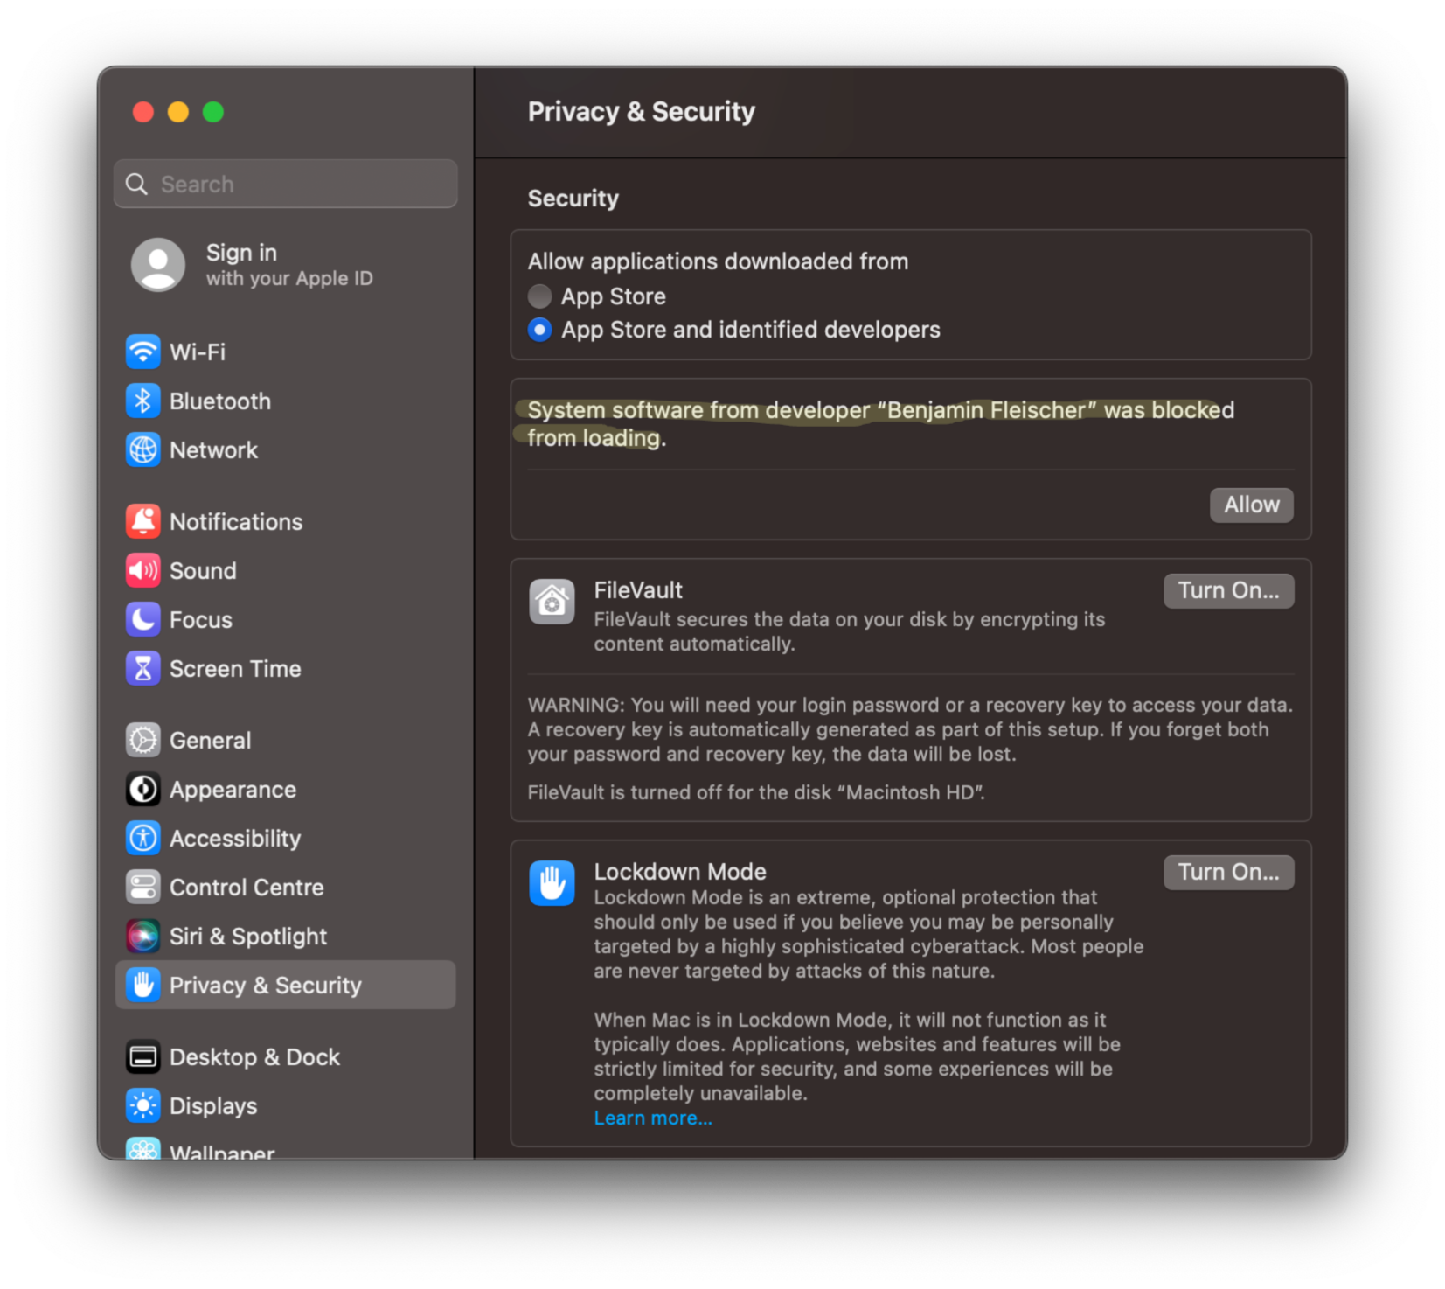Open Control Centre settings in sidebar
The height and width of the screenshot is (1289, 1445).
[285, 887]
